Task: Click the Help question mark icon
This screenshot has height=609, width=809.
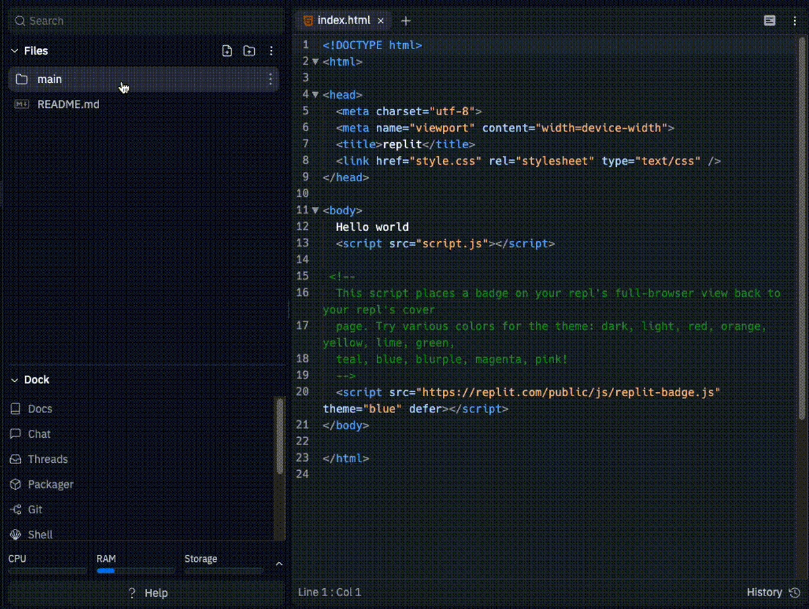Action: point(132,594)
